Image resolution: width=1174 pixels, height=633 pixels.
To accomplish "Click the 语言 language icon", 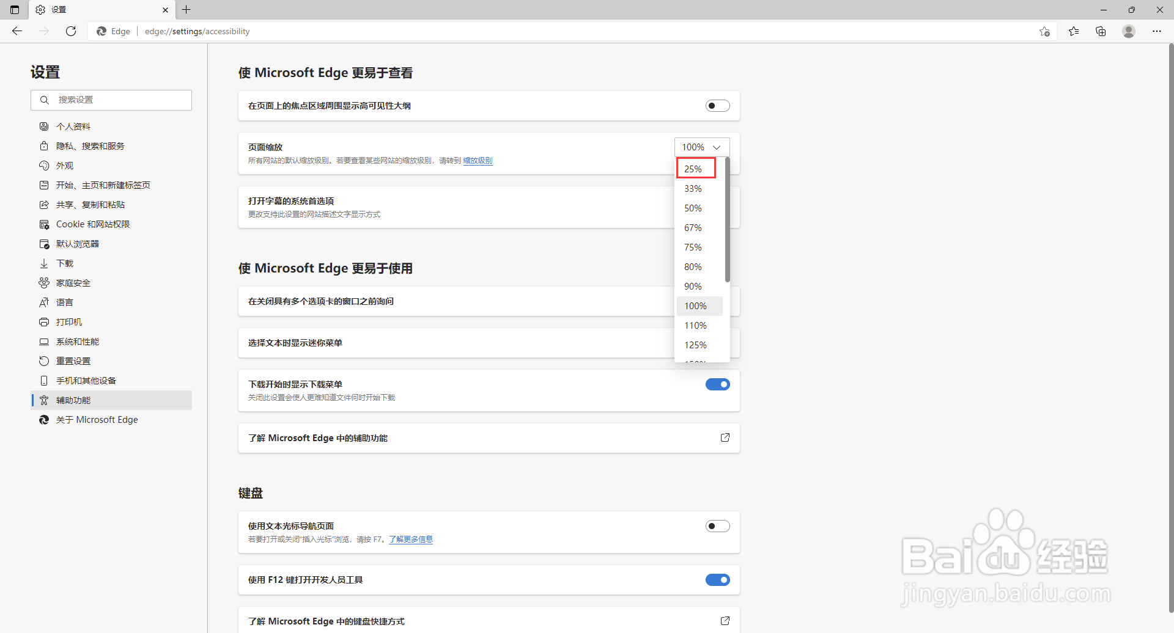I will pyautogui.click(x=44, y=302).
